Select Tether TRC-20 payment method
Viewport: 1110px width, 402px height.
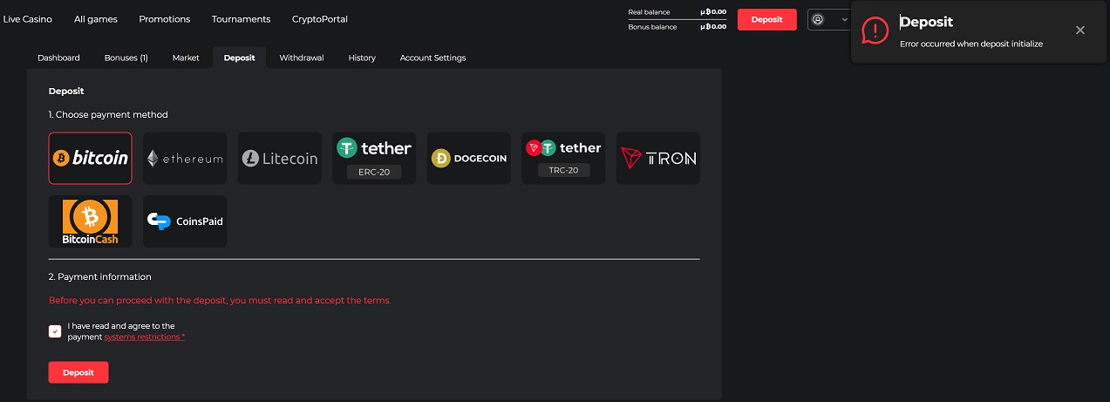563,159
